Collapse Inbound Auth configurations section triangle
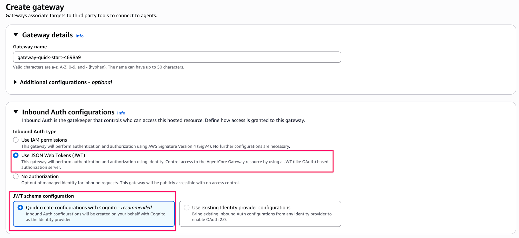 (x=16, y=112)
